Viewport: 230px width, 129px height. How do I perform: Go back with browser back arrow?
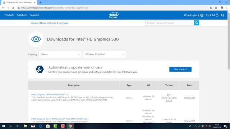(x=3, y=8)
